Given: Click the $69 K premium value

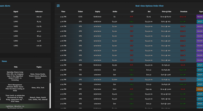Looking at the screenshot, I should coord(183,65).
